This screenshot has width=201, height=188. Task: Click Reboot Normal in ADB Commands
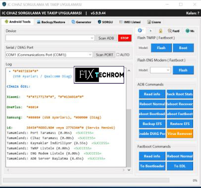tap(152, 104)
